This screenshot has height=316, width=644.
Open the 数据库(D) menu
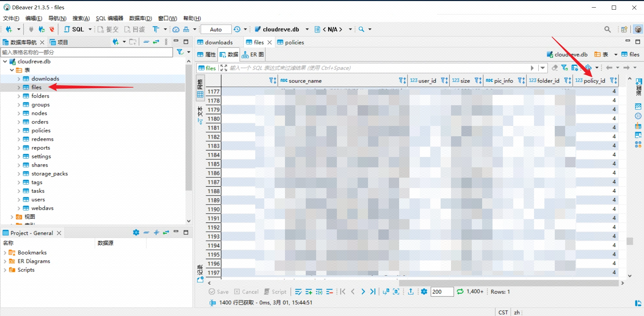(140, 18)
